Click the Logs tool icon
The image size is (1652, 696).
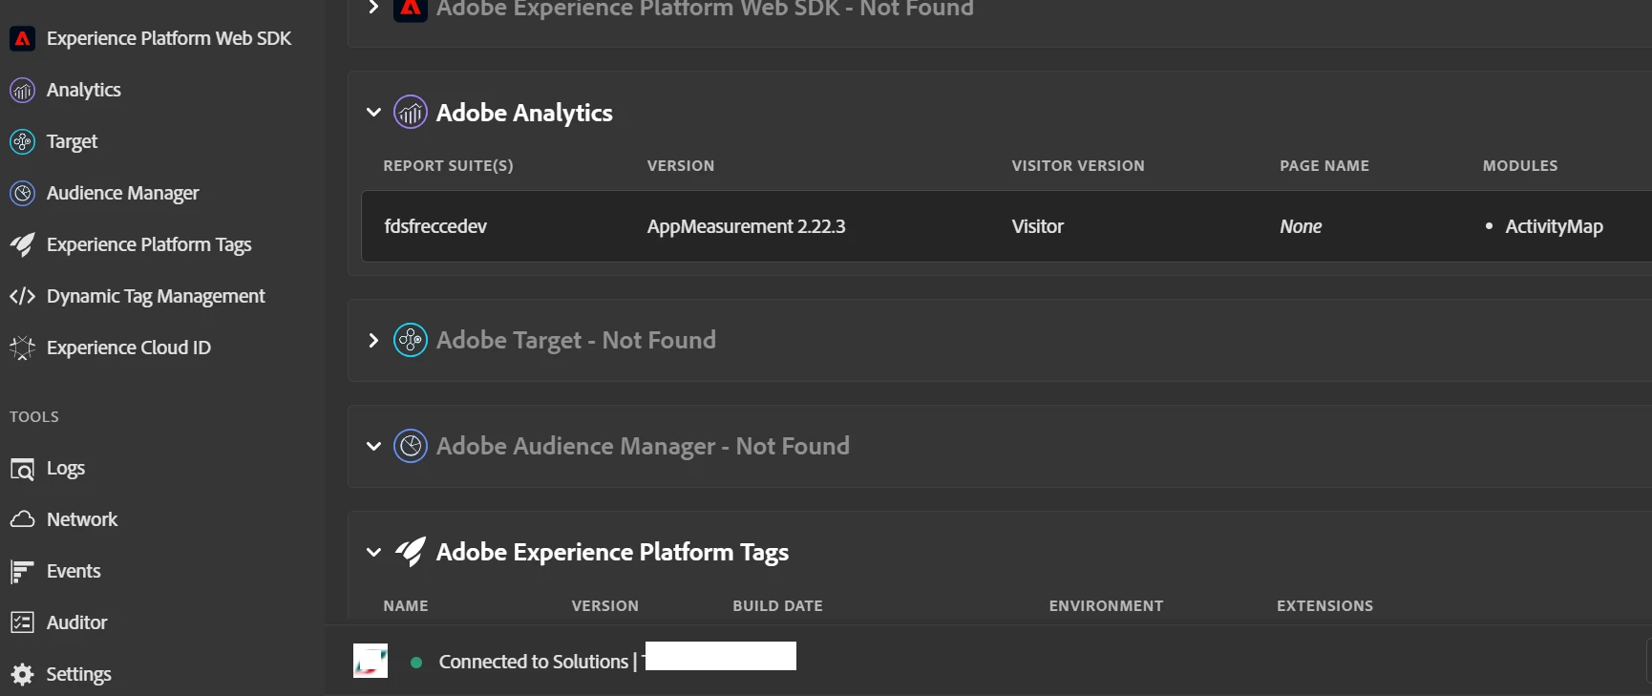click(x=22, y=469)
